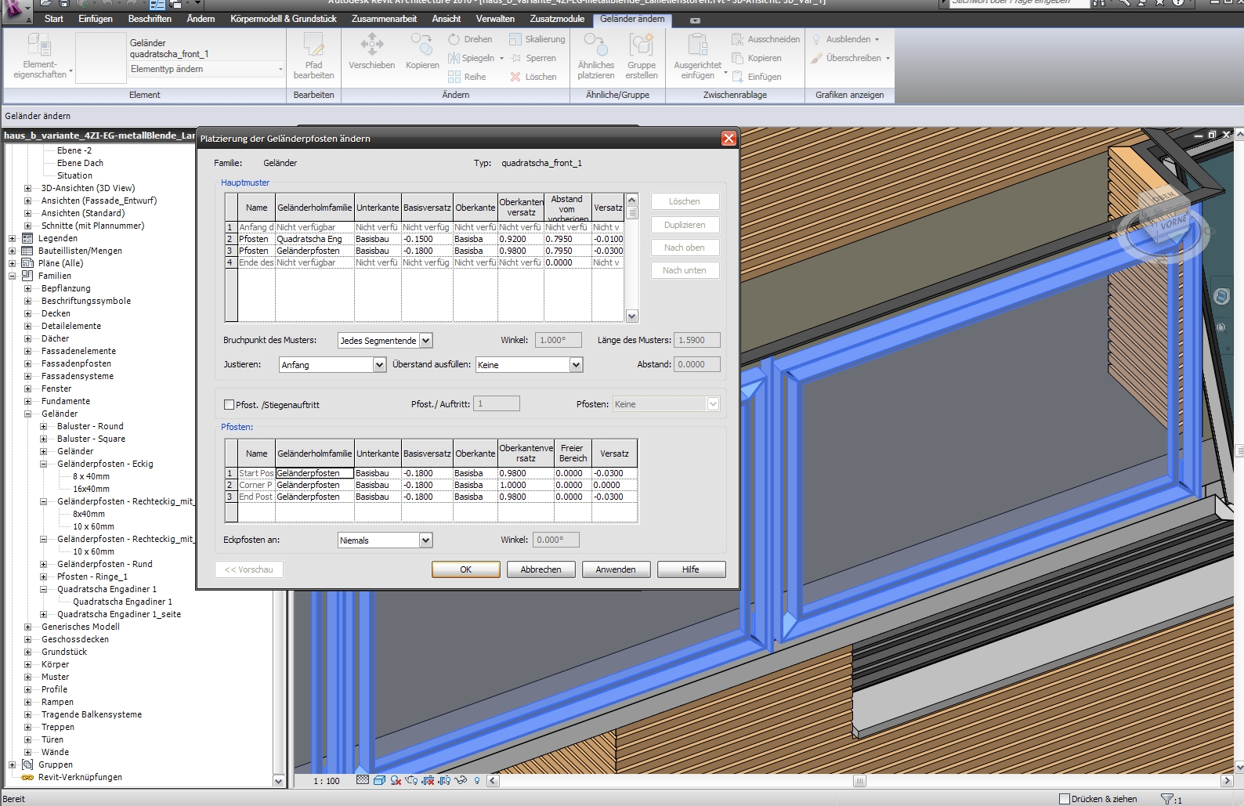Click Einfügen in Zwischenablage panel

click(x=756, y=77)
